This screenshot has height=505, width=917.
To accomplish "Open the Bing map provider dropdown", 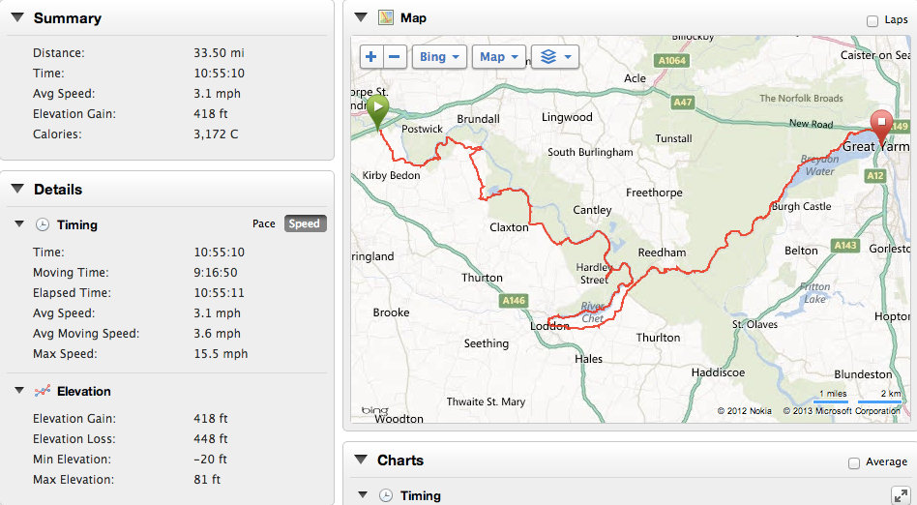I will coord(440,57).
